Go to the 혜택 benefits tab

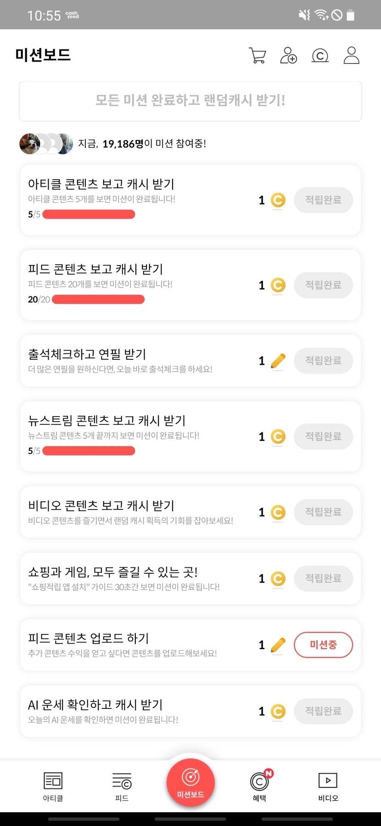259,786
